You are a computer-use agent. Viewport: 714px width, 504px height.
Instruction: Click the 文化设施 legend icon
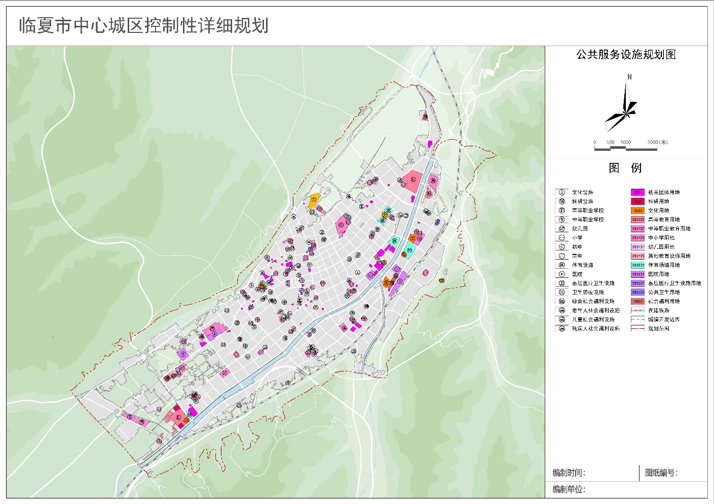pyautogui.click(x=561, y=192)
